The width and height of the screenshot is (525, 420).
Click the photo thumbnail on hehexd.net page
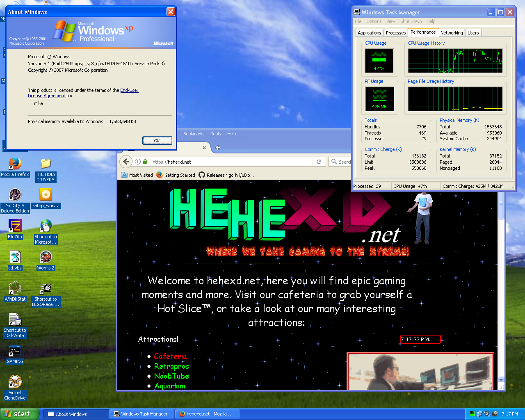click(420, 371)
